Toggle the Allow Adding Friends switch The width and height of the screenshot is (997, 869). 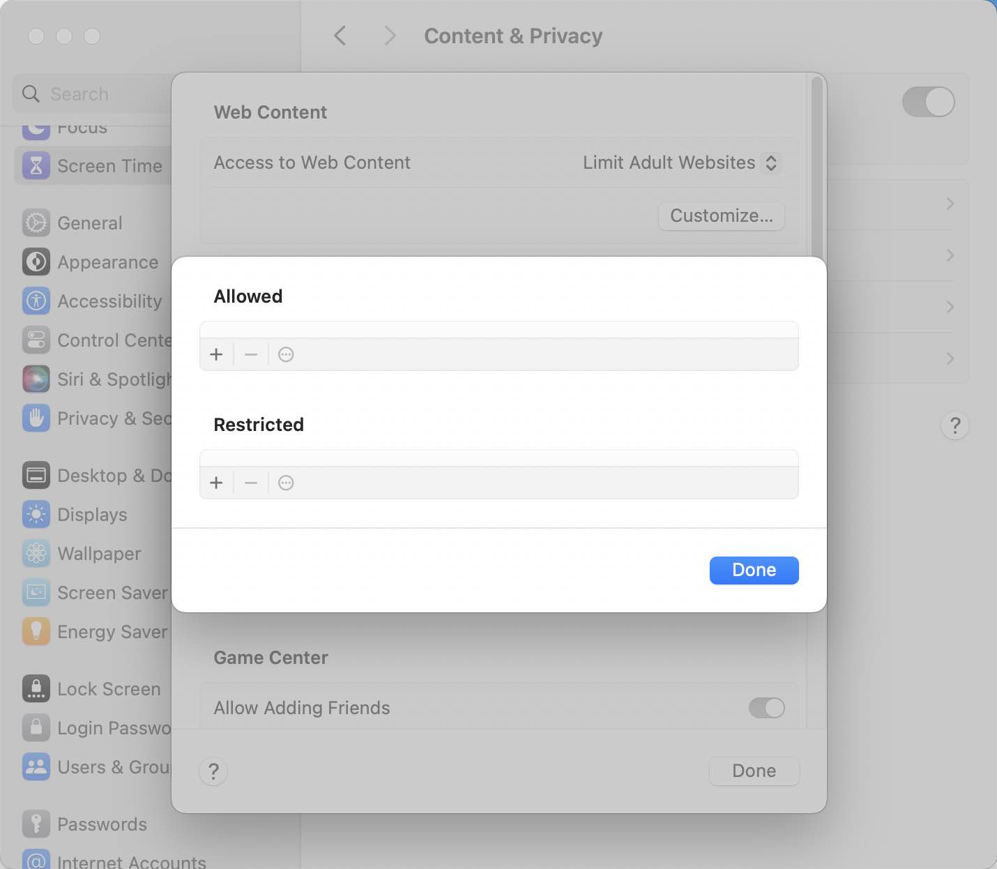point(766,708)
